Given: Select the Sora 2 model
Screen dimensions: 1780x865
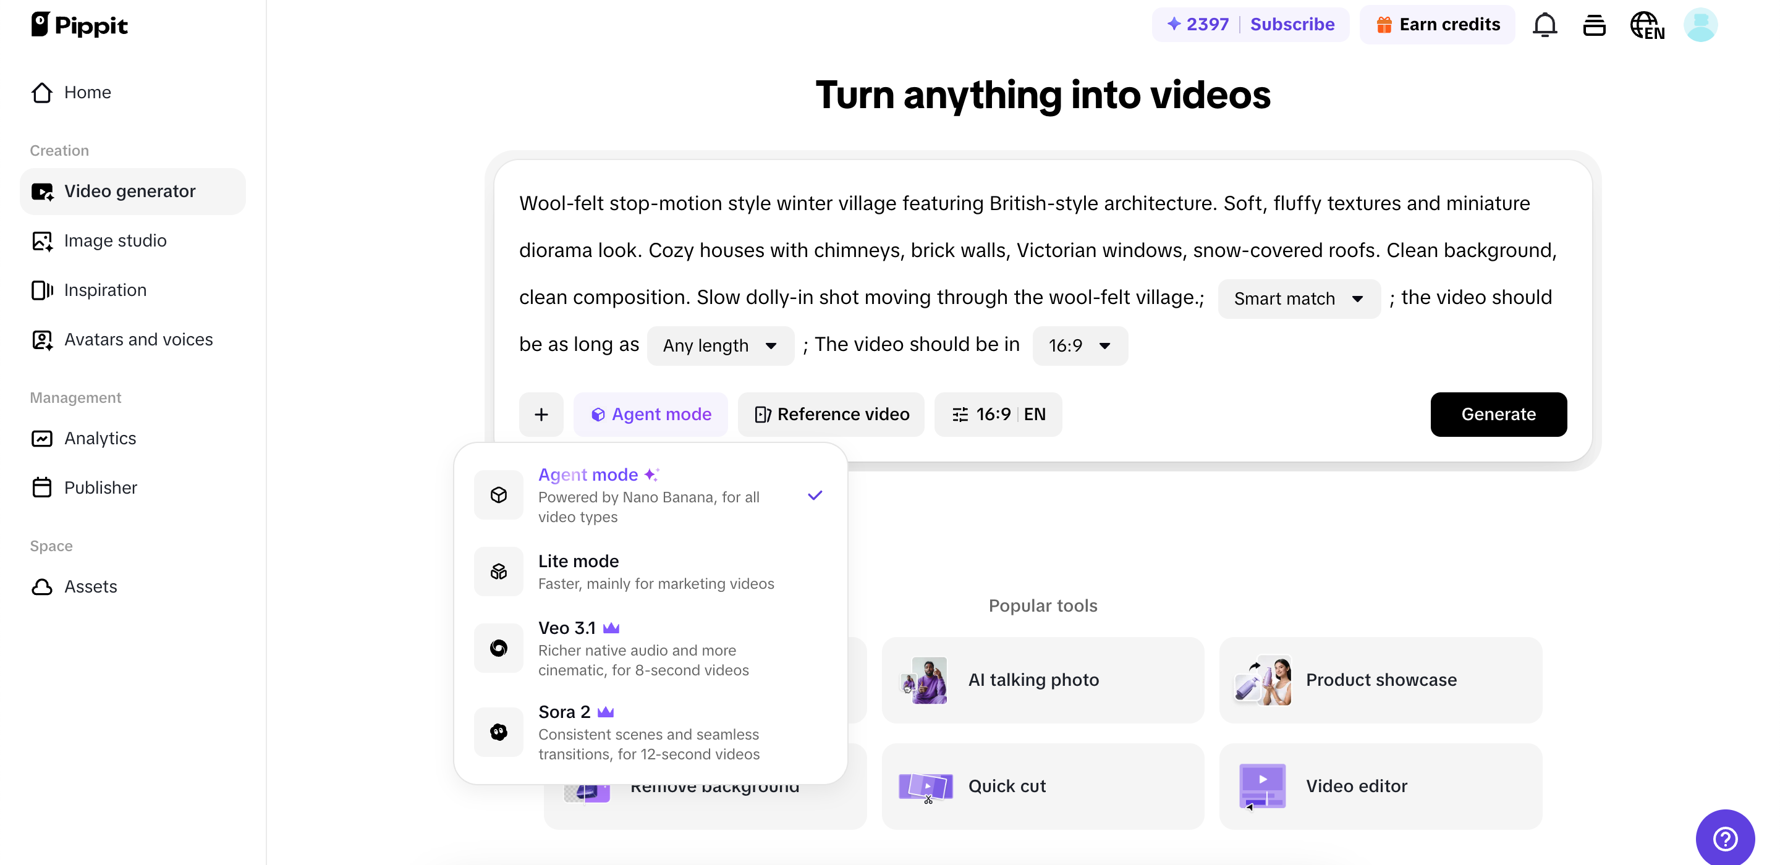Looking at the screenshot, I should pyautogui.click(x=650, y=732).
